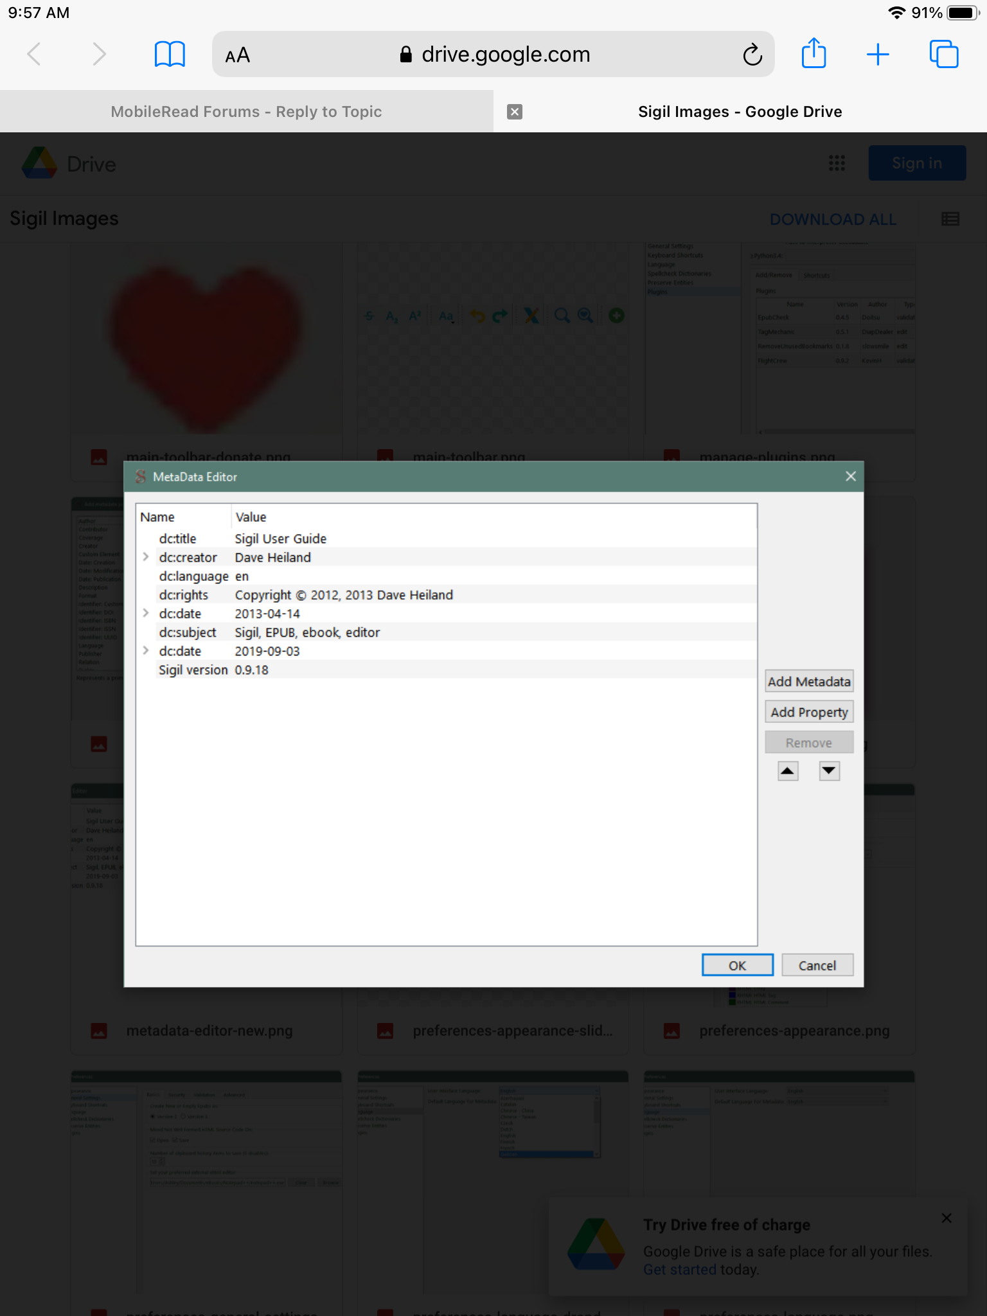Click image icon beside preferences-appearance.png
The width and height of the screenshot is (987, 1316).
[x=671, y=1031]
